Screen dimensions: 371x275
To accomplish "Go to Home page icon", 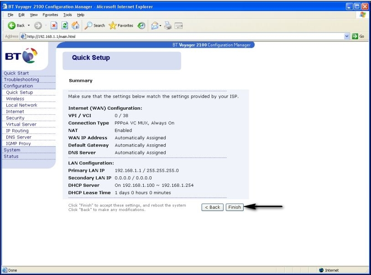I will pyautogui.click(x=75, y=25).
